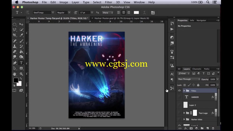
Task: Open the Character panel icon
Action: tap(172, 74)
